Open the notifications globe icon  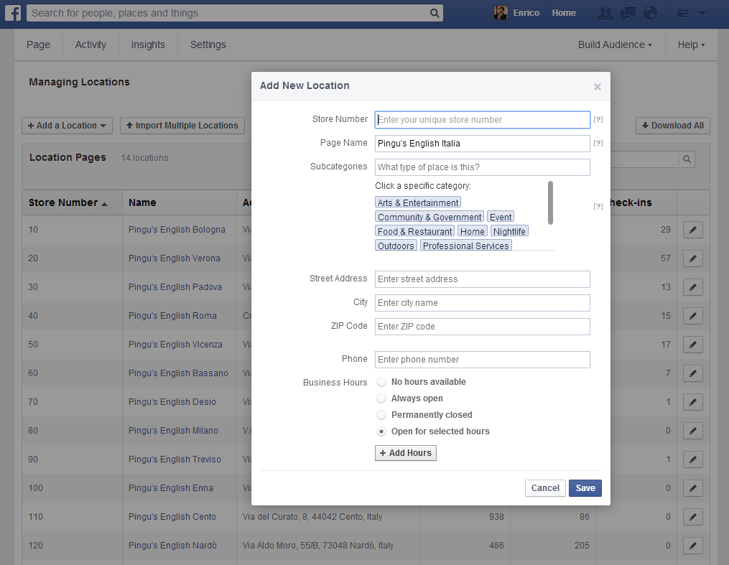point(650,13)
